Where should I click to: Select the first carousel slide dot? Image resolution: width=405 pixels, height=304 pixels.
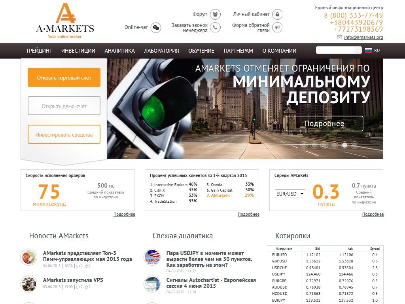click(304, 145)
